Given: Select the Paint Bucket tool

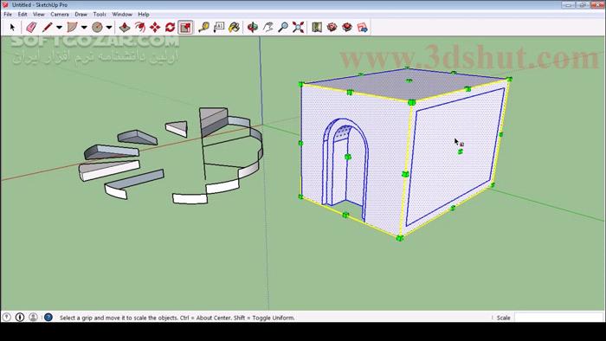Looking at the screenshot, I should (235, 28).
